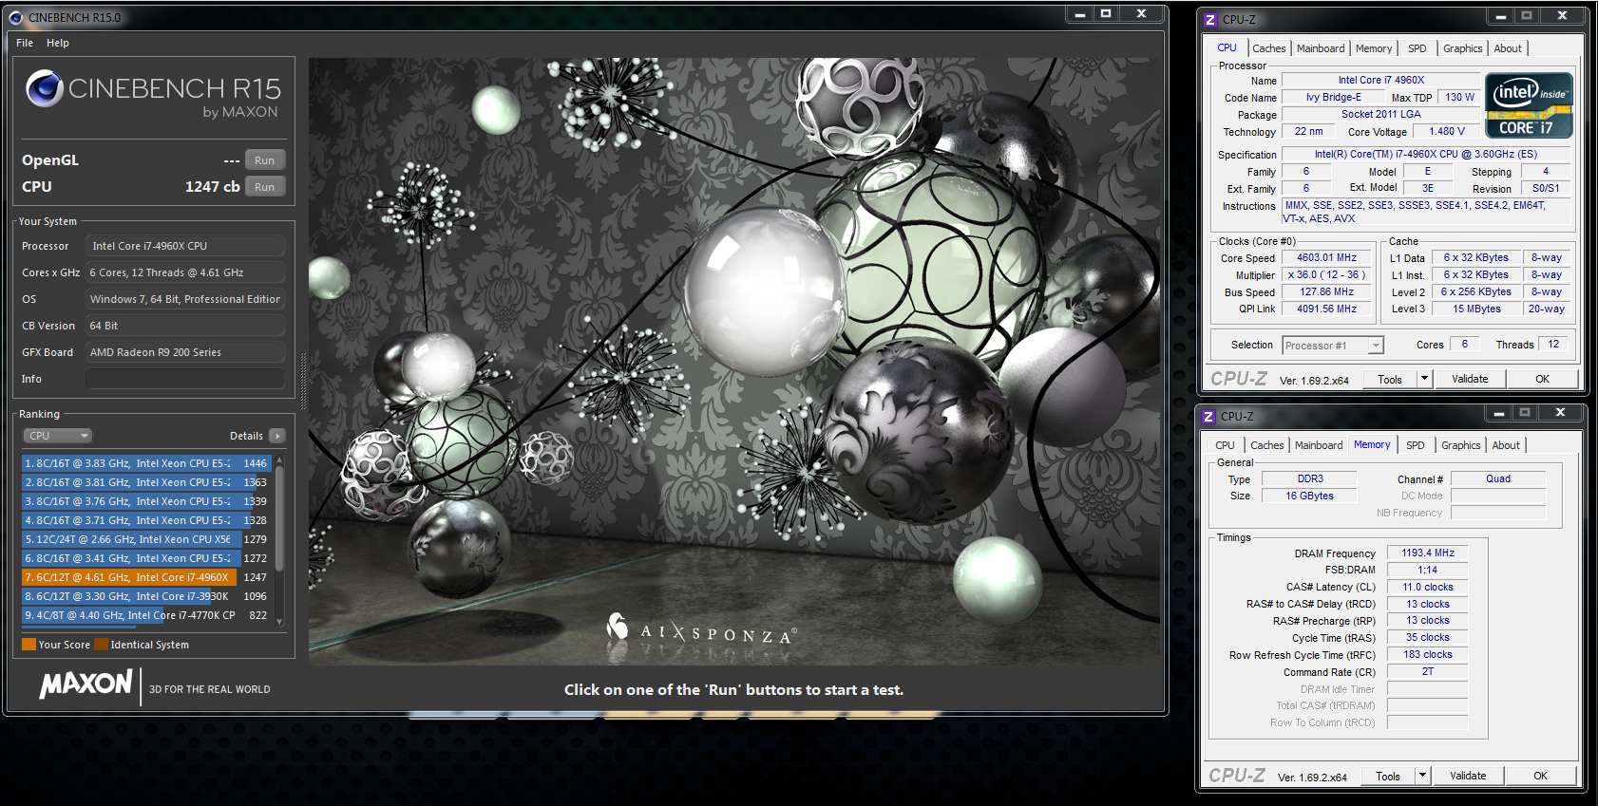Run the CPU benchmark
The height and width of the screenshot is (806, 1598).
265,187
